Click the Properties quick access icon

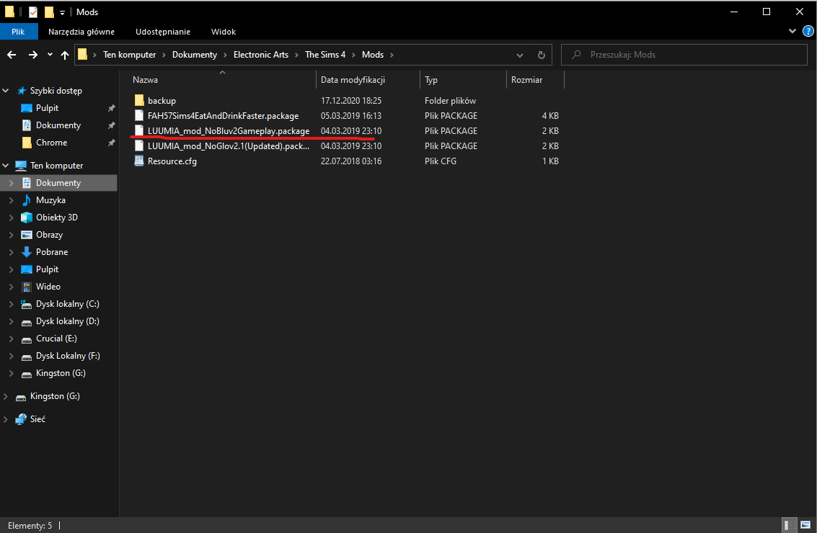[33, 12]
